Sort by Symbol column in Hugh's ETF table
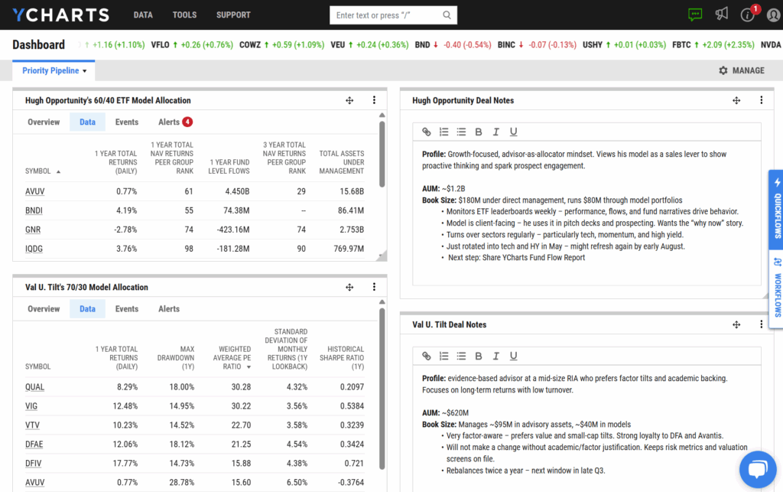 point(43,171)
